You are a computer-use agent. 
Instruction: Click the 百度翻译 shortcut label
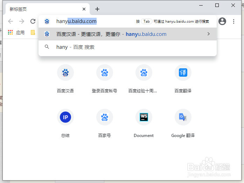183,91
